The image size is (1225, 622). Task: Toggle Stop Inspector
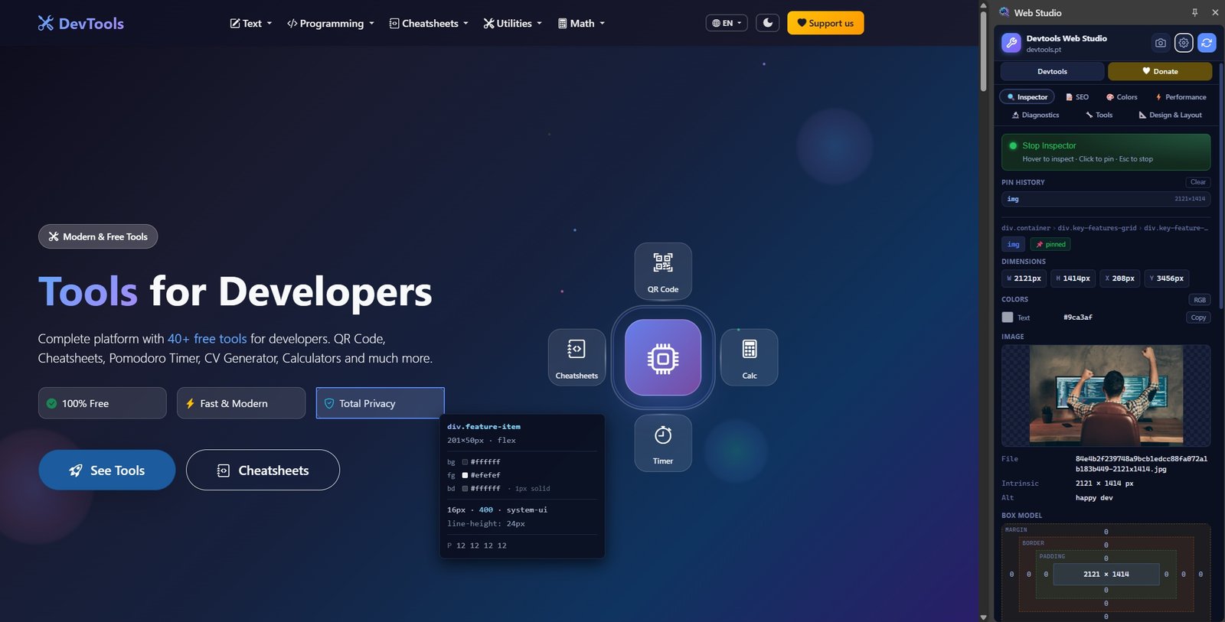1106,151
